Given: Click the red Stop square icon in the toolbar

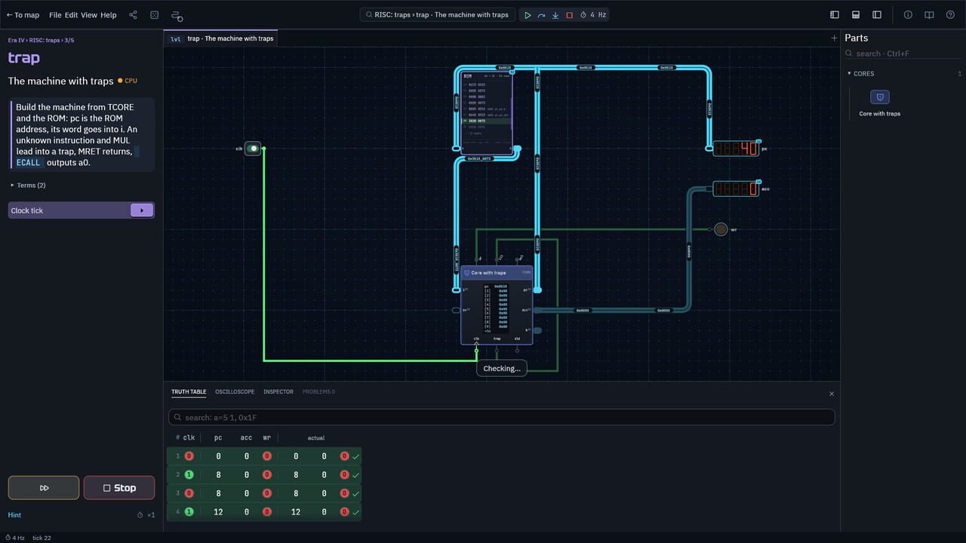Looking at the screenshot, I should 569,15.
